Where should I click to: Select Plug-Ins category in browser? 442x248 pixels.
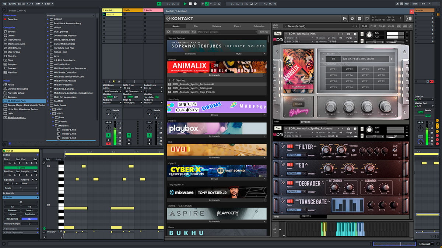click(12, 56)
